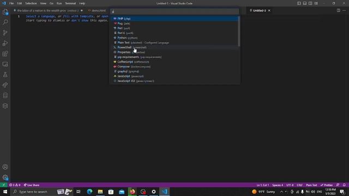
Task: Change indentation via 'Spaces: 4'
Action: coord(278,185)
